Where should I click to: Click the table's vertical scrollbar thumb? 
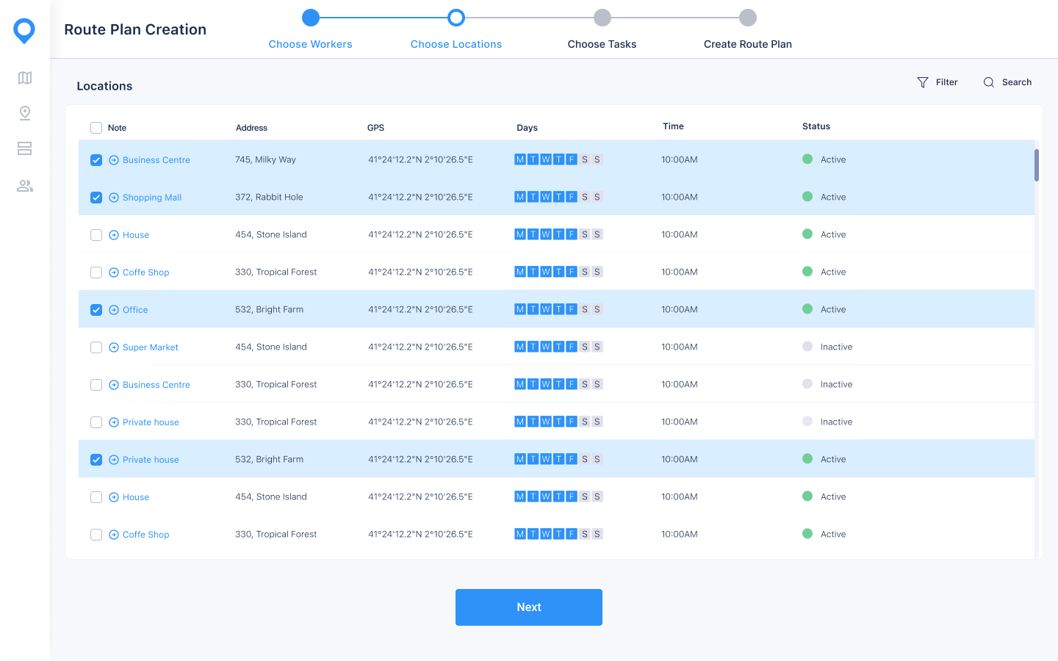pyautogui.click(x=1037, y=165)
